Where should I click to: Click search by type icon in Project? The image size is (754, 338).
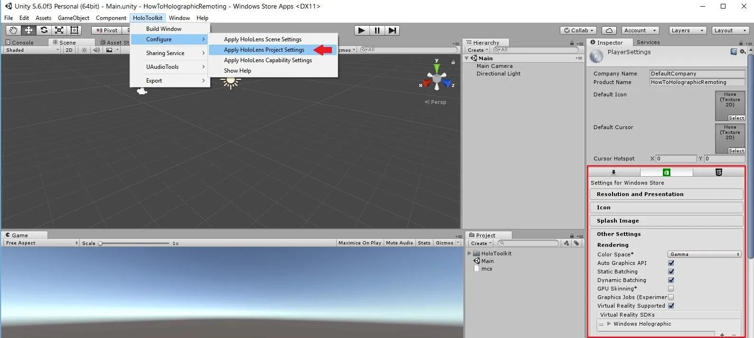(566, 243)
